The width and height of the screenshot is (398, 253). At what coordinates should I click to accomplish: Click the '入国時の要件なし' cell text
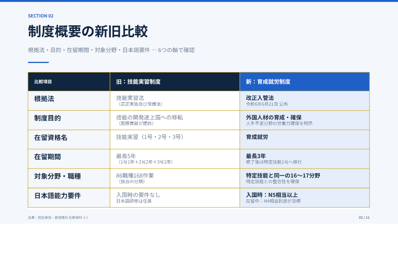pyautogui.click(x=138, y=195)
